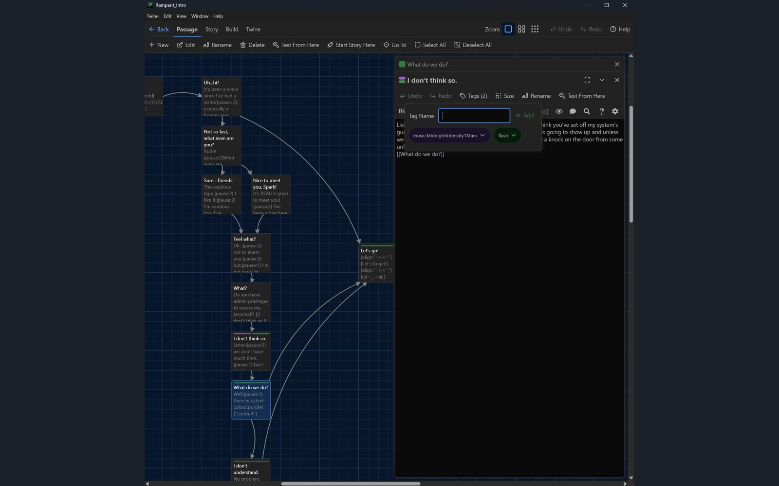Open the gear settings icon in editor
The height and width of the screenshot is (486, 779).
[615, 111]
